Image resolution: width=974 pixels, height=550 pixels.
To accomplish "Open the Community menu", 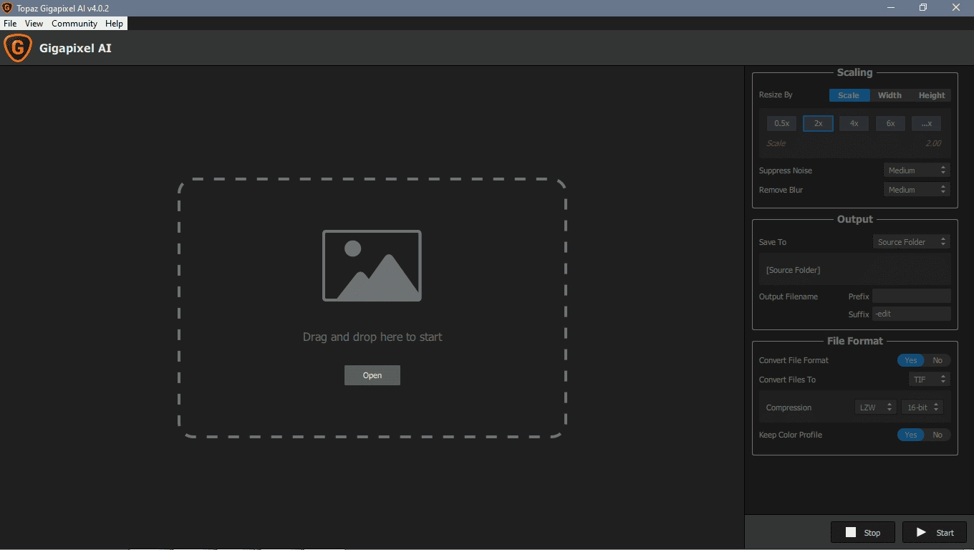I will coord(74,24).
